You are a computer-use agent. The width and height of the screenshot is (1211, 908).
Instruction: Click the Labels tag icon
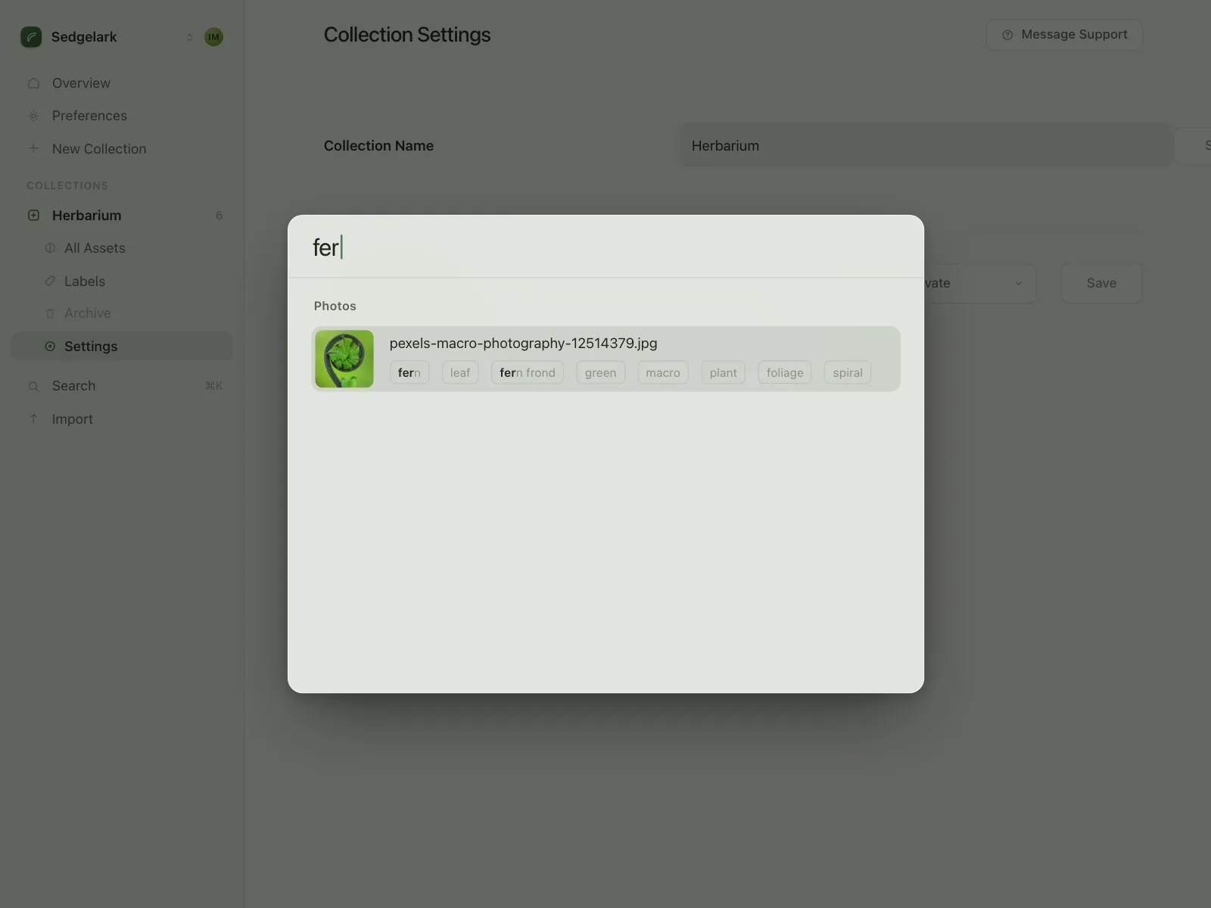[50, 281]
